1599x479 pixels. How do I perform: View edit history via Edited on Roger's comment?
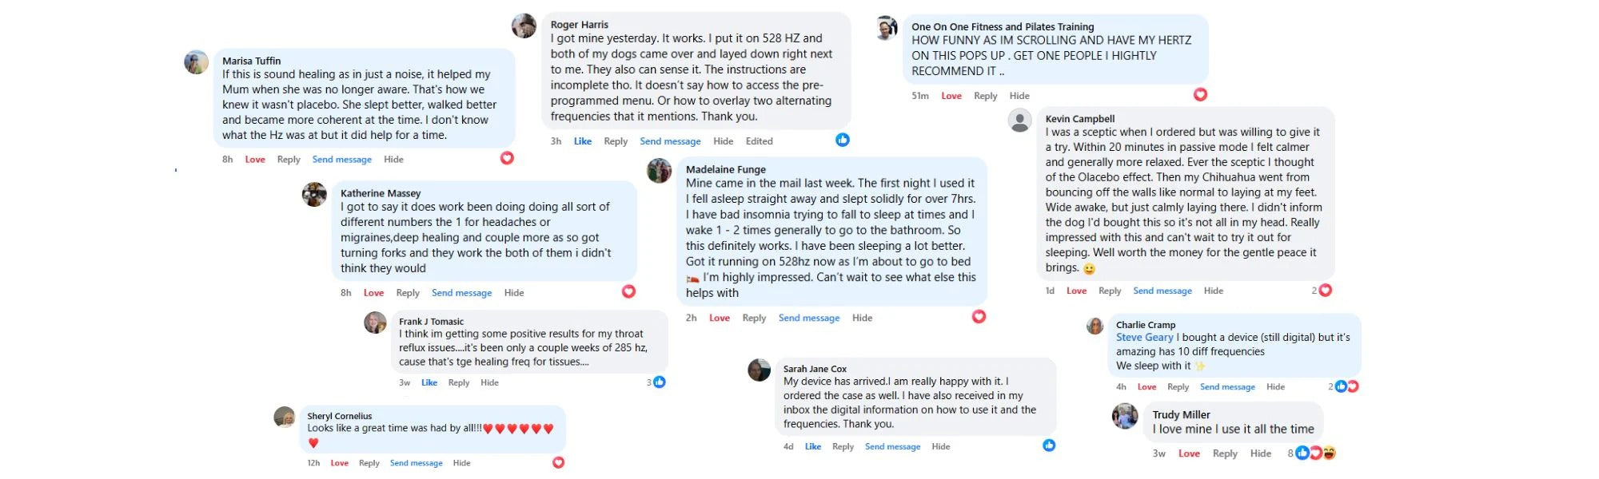coord(759,141)
